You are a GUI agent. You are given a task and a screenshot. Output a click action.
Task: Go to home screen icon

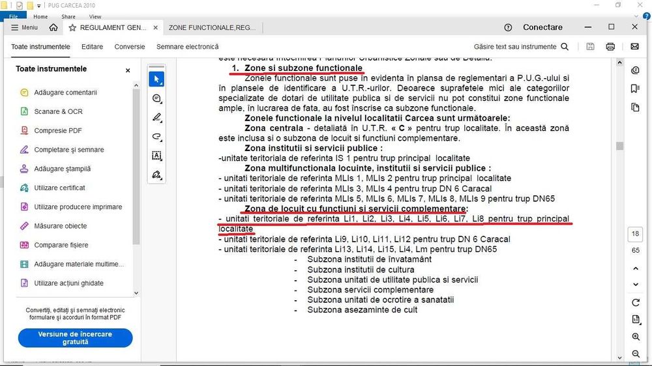53,27
